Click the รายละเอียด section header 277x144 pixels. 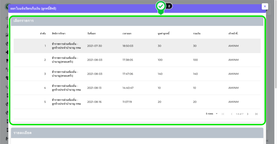(x=137, y=133)
